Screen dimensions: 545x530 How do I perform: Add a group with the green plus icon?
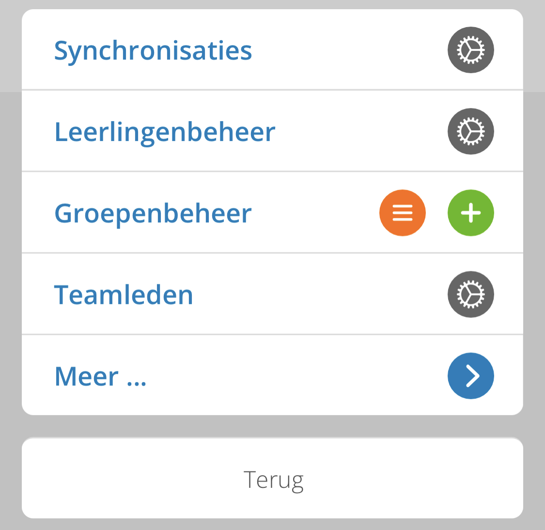tap(470, 213)
